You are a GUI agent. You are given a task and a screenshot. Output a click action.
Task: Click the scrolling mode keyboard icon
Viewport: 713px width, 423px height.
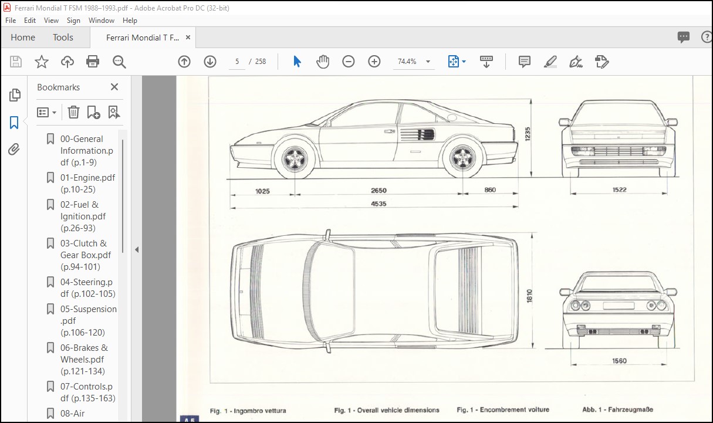(x=486, y=62)
